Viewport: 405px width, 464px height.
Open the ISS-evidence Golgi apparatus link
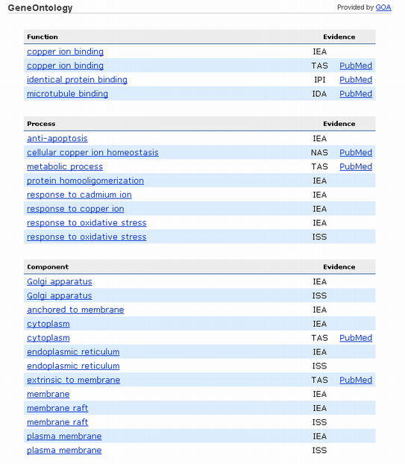pyautogui.click(x=60, y=295)
